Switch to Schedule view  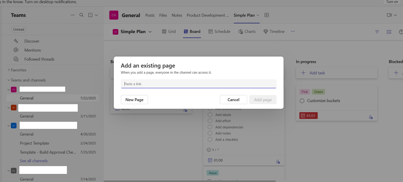(219, 31)
